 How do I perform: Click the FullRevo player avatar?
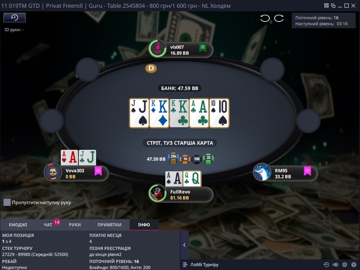[x=158, y=193]
